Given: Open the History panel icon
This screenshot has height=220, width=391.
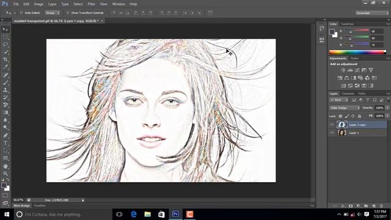Looking at the screenshot, I should (x=322, y=29).
